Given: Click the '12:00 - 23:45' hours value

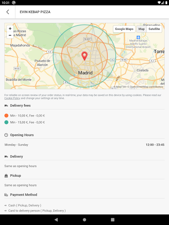Looking at the screenshot, I should point(155,145).
